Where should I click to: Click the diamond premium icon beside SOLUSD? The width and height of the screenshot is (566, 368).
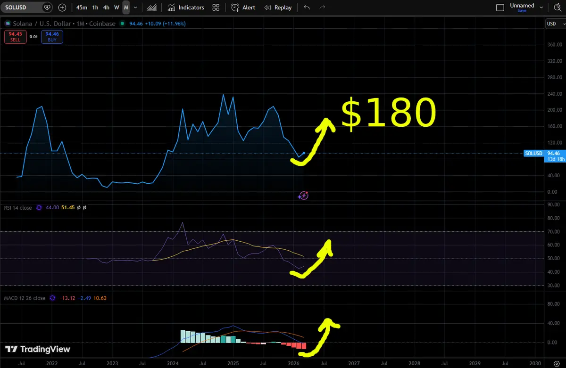[x=47, y=8]
